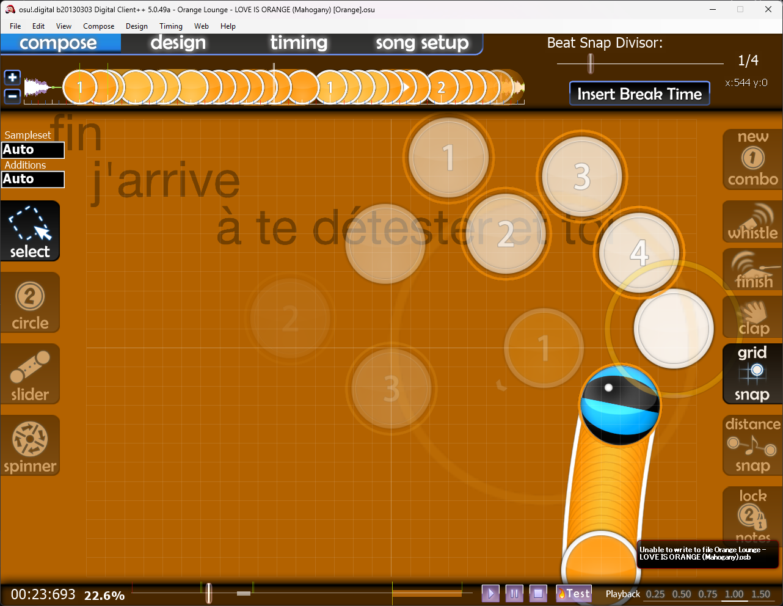Zoom in the timeline with plus icon
This screenshot has width=783, height=606.
(12, 78)
